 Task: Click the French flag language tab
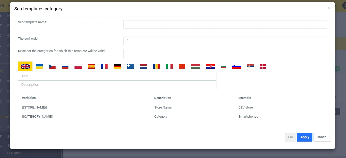point(104,66)
